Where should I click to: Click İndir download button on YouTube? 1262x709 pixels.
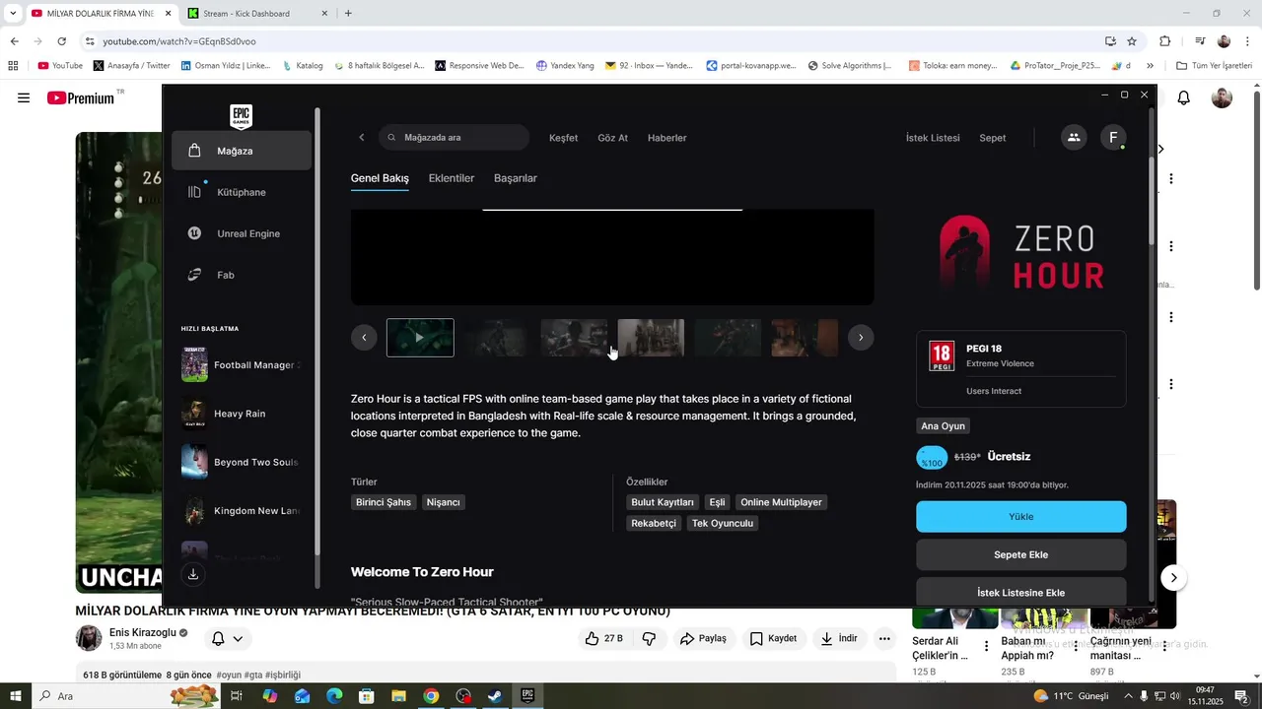click(839, 638)
